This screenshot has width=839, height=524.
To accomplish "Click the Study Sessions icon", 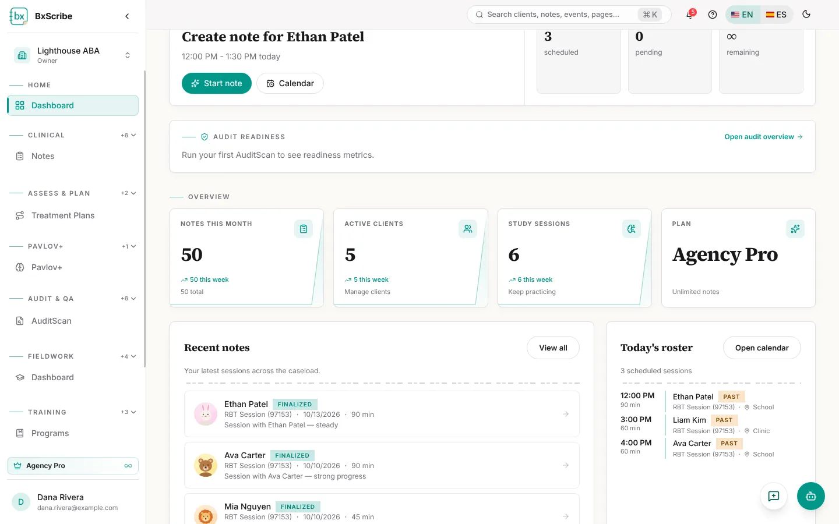I will point(632,229).
